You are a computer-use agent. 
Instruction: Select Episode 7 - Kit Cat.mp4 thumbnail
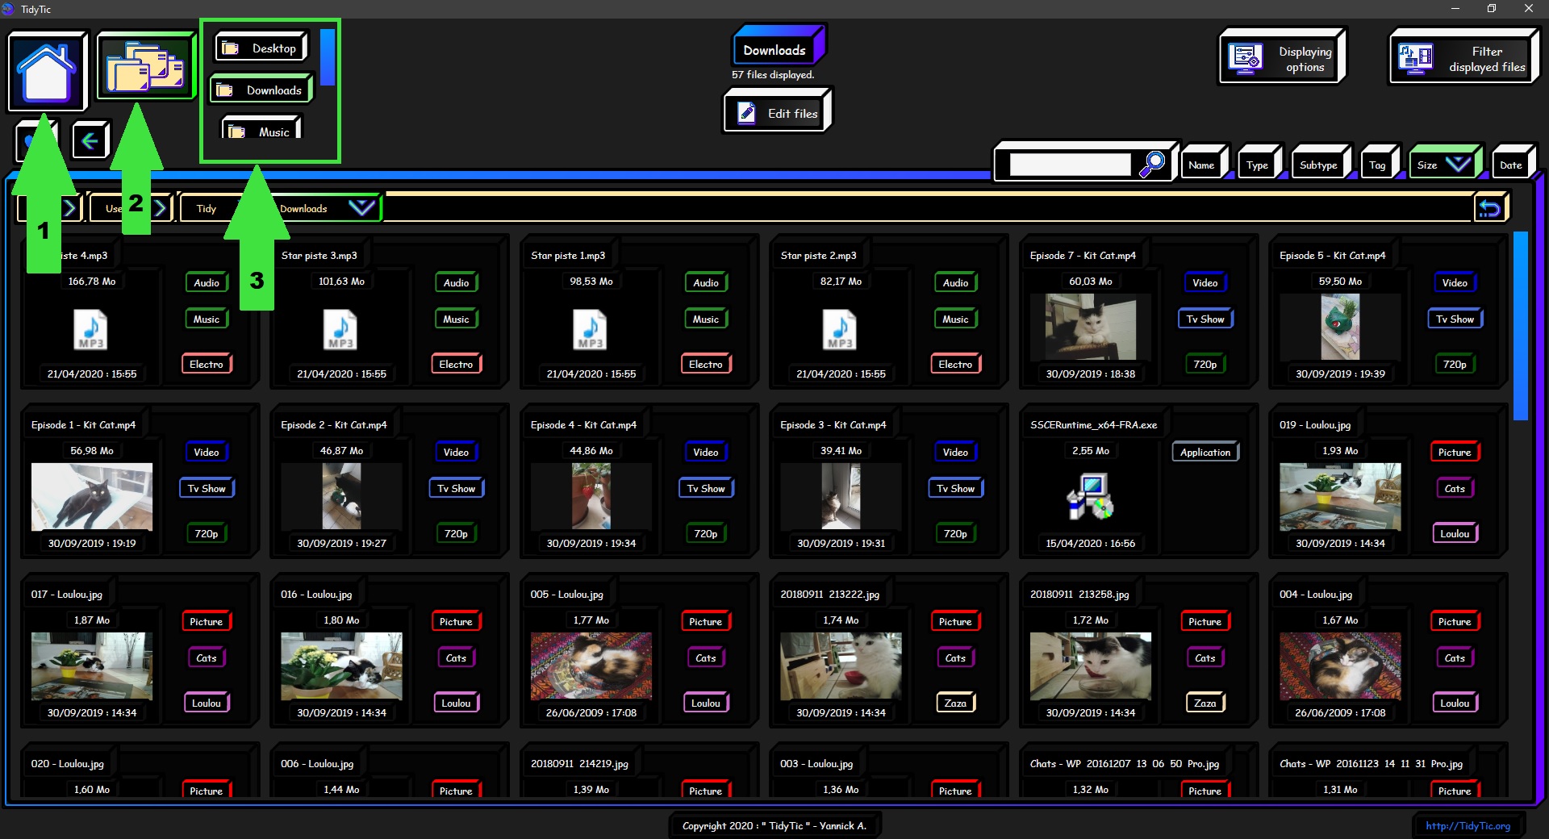pos(1090,327)
